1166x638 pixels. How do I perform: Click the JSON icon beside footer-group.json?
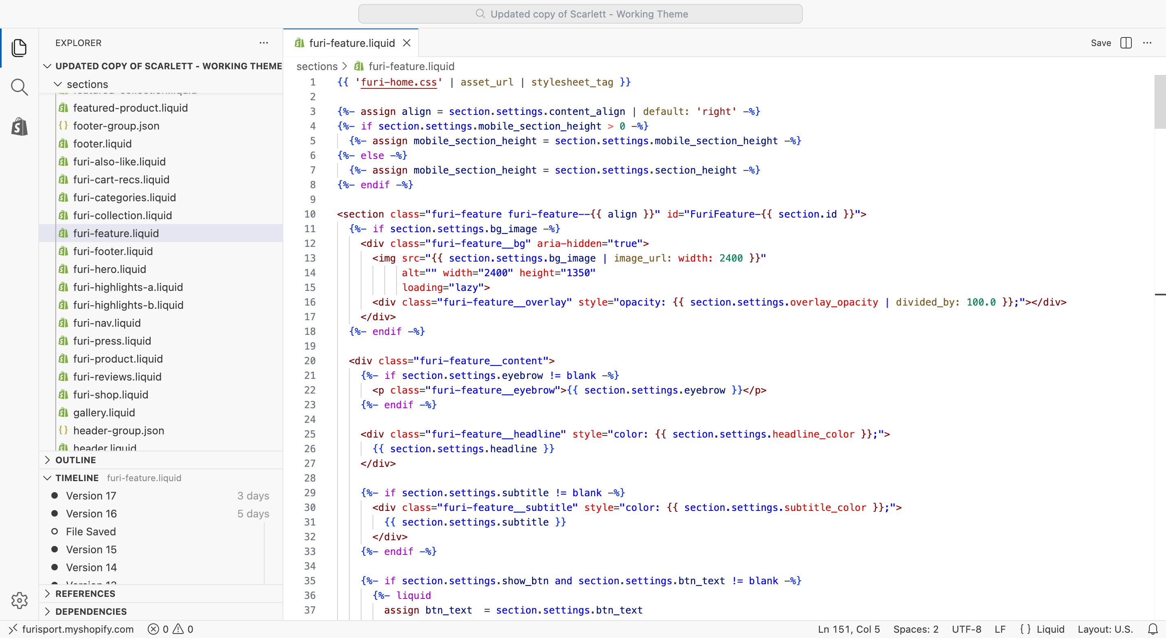click(64, 125)
